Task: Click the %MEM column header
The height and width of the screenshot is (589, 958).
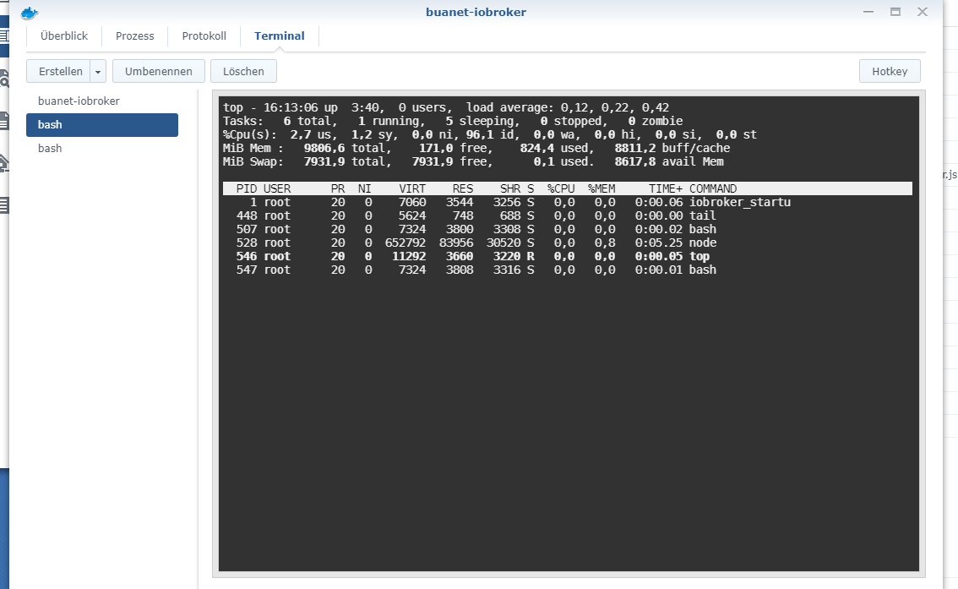Action: [x=601, y=188]
